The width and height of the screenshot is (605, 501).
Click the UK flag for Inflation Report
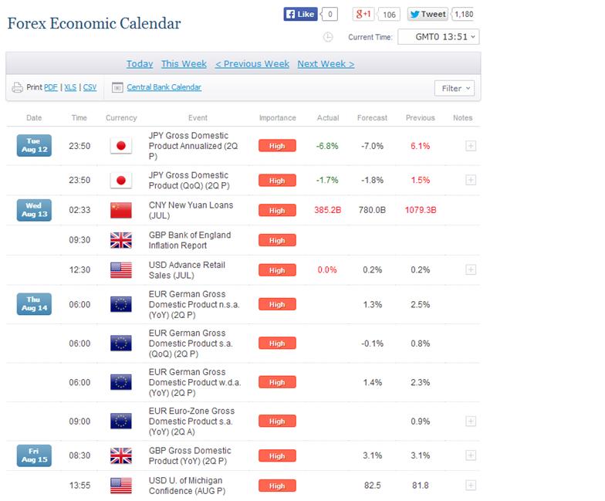click(x=120, y=240)
